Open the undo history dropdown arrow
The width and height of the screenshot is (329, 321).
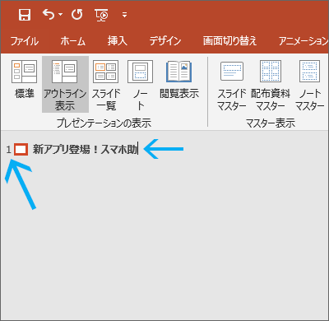(x=61, y=15)
